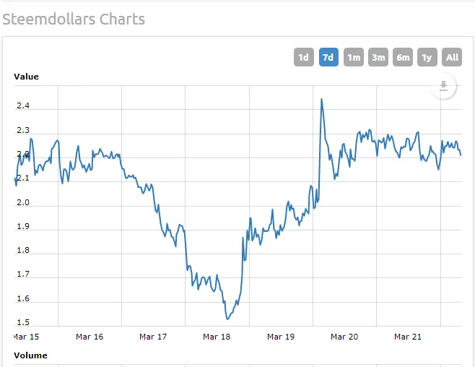Select the 1d time range
475x367 pixels.
[x=304, y=57]
